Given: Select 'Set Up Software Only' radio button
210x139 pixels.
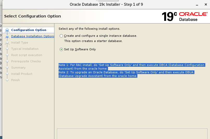Looking at the screenshot, I should pos(61,49).
